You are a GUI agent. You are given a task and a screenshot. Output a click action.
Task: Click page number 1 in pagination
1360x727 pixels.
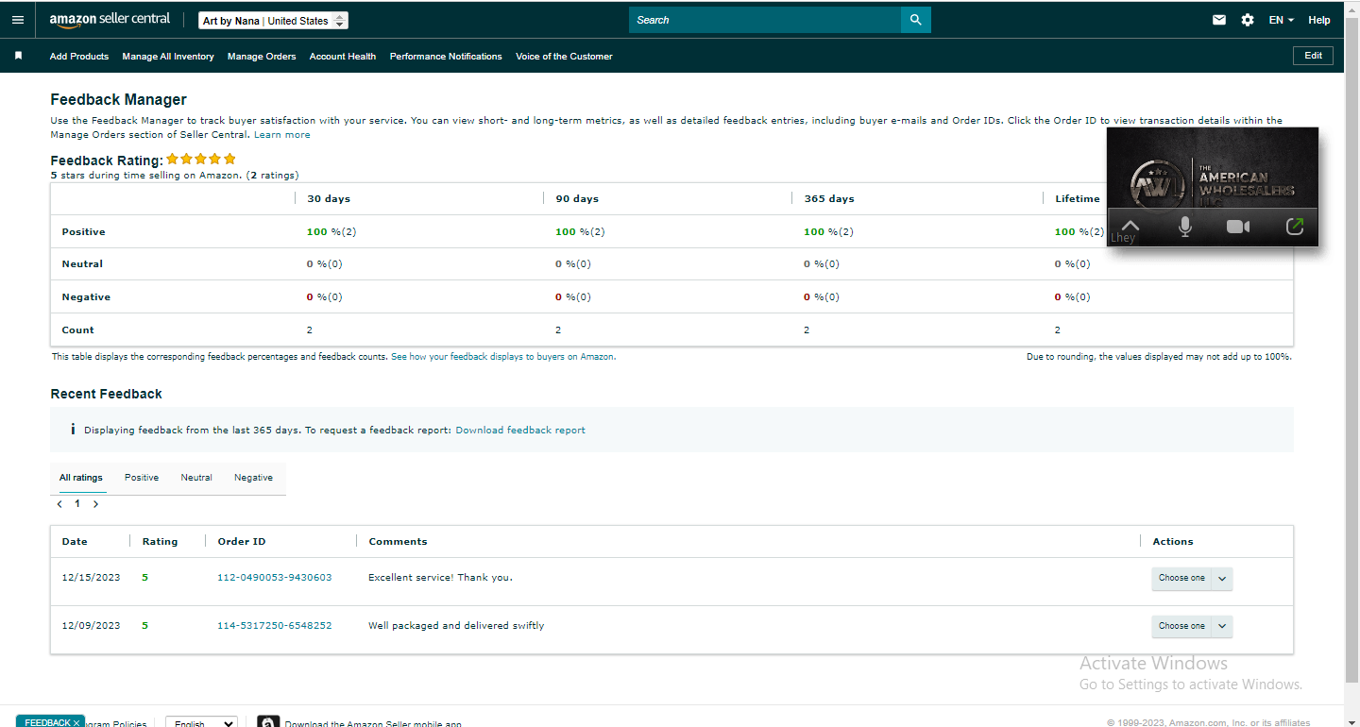[x=77, y=504]
